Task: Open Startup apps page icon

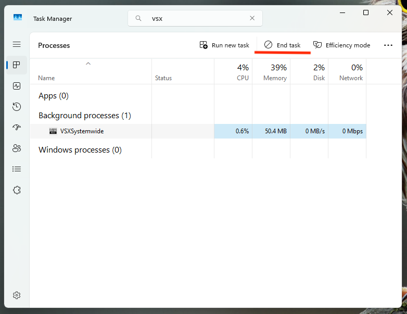Action: click(17, 128)
